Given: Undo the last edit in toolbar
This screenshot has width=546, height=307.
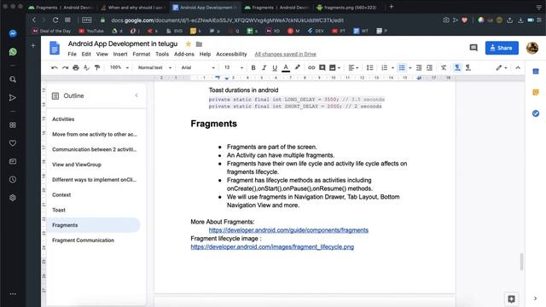Looking at the screenshot, I should click(55, 67).
